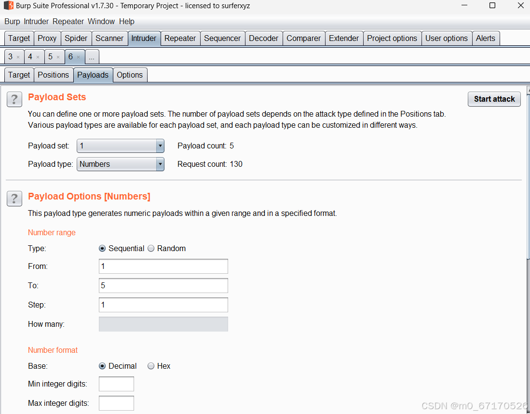530x414 pixels.
Task: Click the How many field
Action: coord(163,324)
